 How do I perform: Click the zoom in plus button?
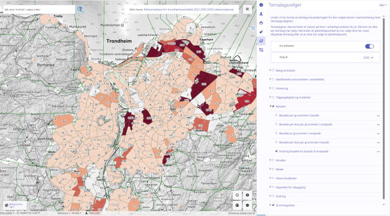[247, 195]
